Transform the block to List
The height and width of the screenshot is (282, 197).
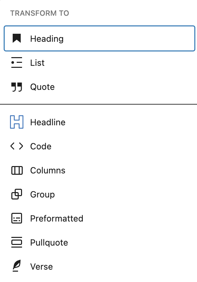pyautogui.click(x=37, y=62)
